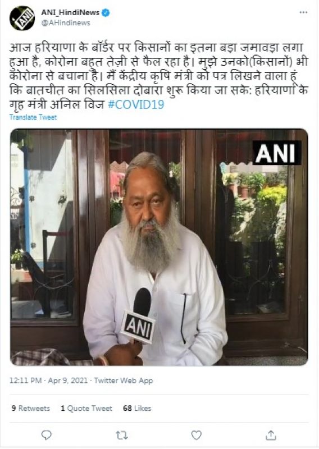Click the Apr 9, 2021 date
The width and height of the screenshot is (319, 449).
click(x=68, y=381)
